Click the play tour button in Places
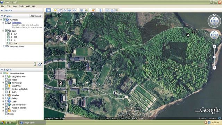 [x=40, y=64]
